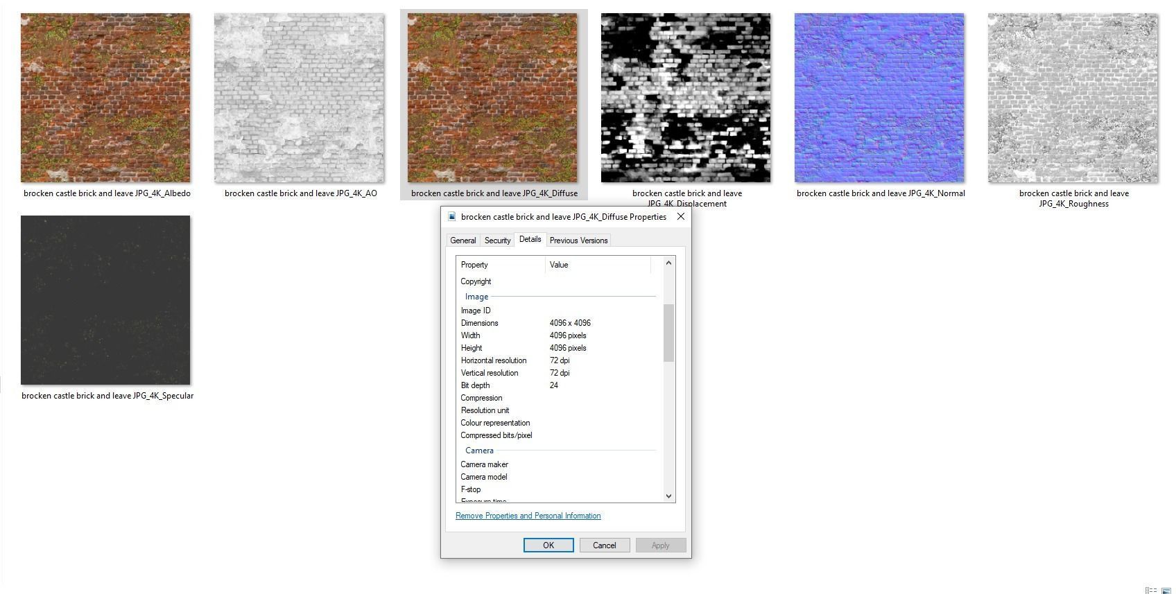Select the Bit depth row
1176x594 pixels.
[556, 385]
